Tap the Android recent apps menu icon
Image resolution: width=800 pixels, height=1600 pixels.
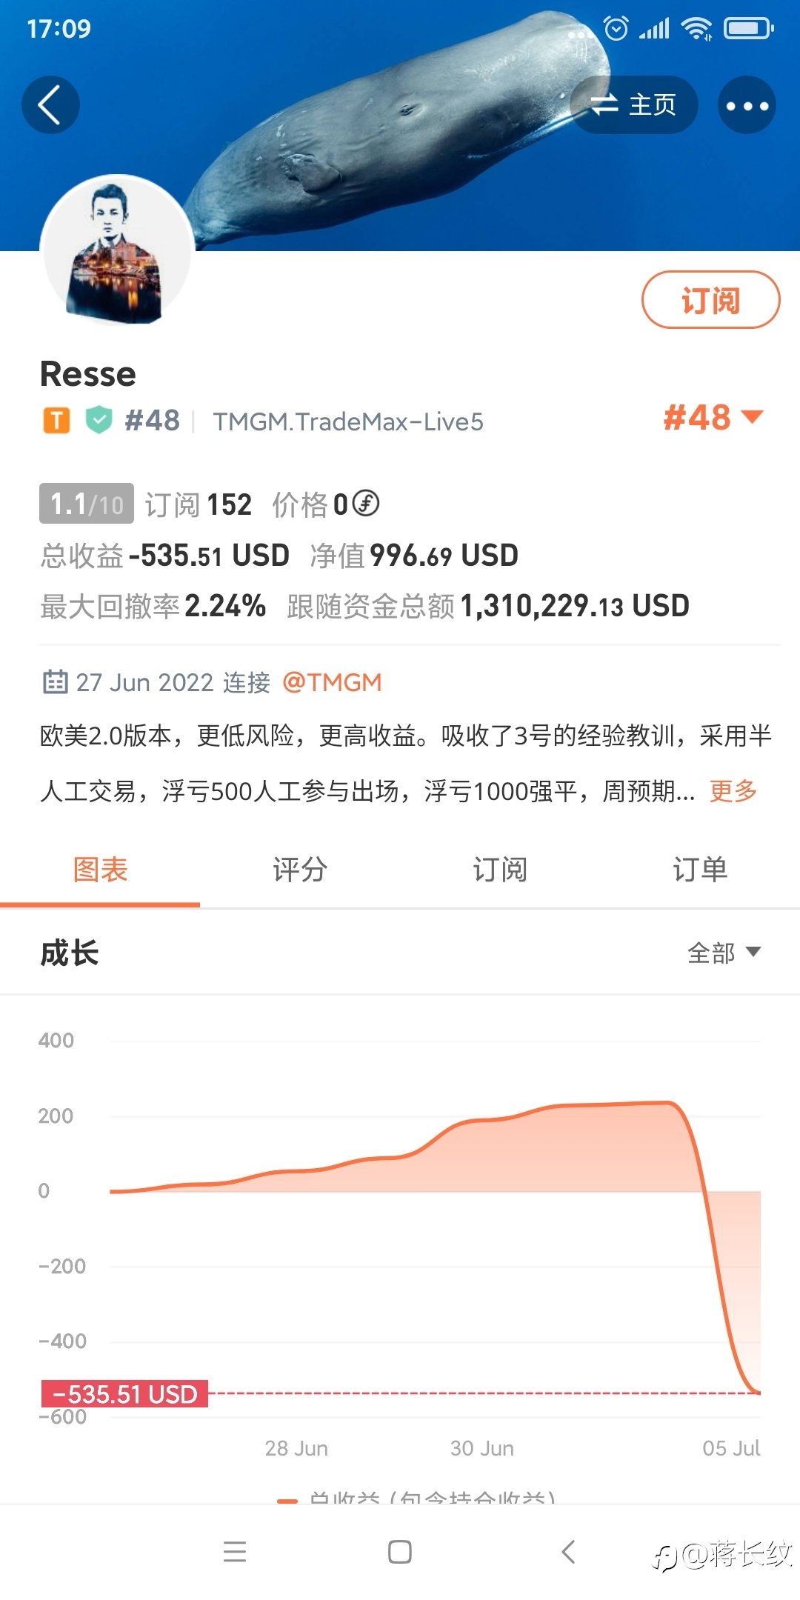point(235,1551)
